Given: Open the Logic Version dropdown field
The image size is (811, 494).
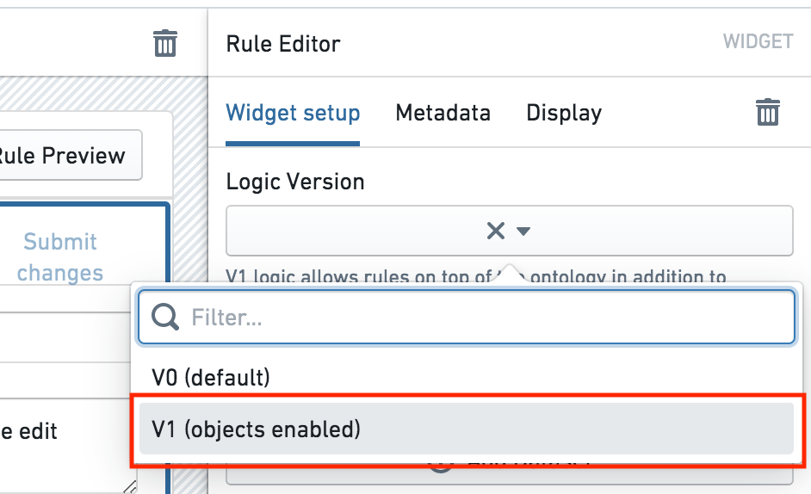Looking at the screenshot, I should point(510,231).
